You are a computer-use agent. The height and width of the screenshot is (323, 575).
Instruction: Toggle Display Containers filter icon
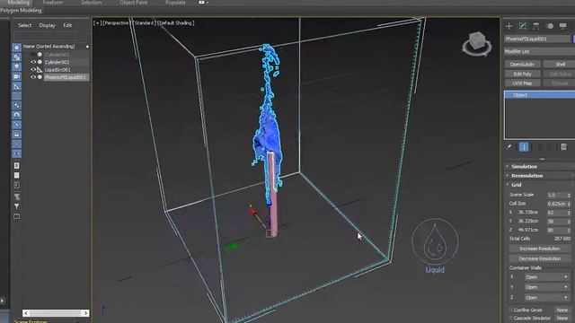(x=16, y=135)
